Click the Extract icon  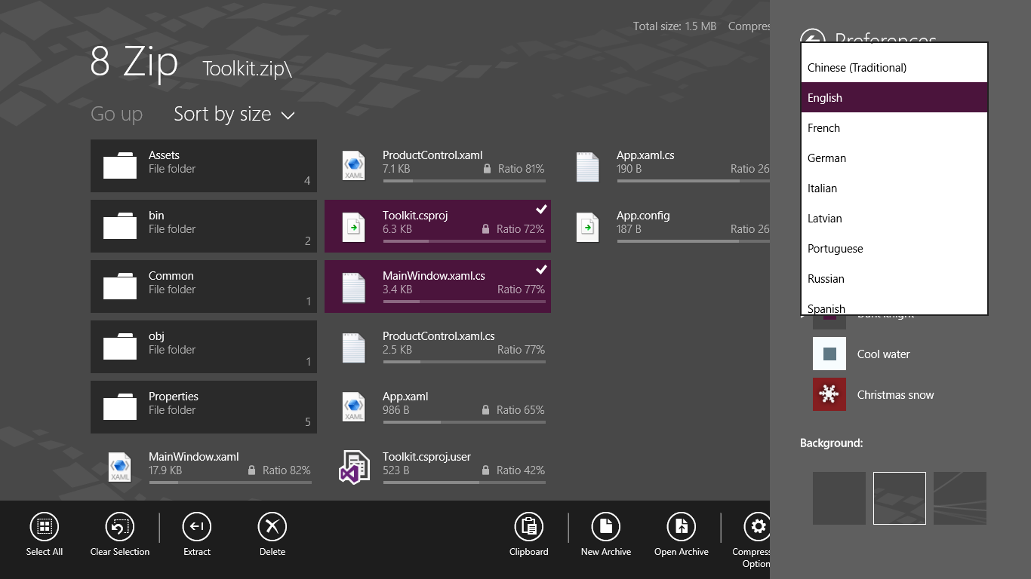click(197, 527)
